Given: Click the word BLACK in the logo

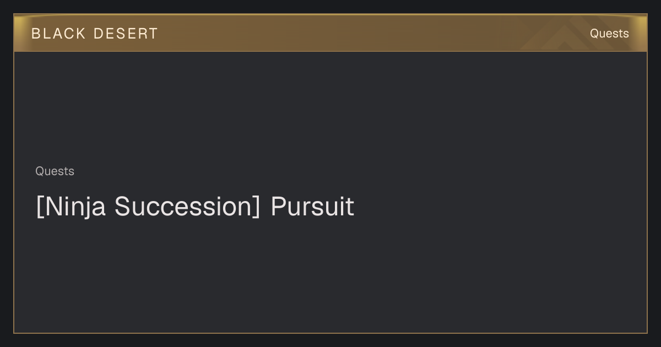Looking at the screenshot, I should [58, 34].
